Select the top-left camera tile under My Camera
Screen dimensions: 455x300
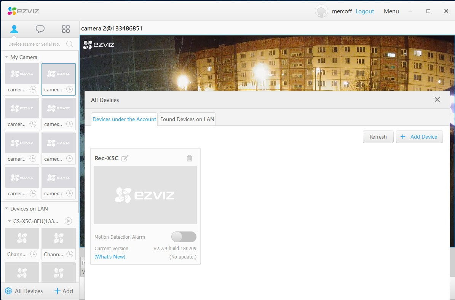22,79
